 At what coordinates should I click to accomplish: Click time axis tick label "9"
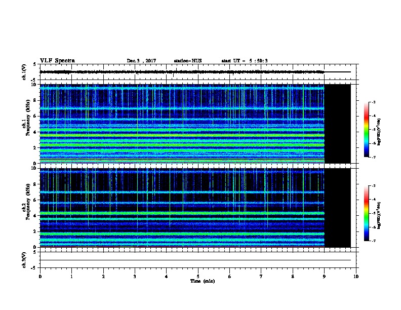point(324,277)
